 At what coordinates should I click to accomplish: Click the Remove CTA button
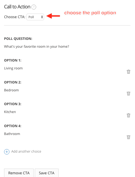pyautogui.click(x=19, y=173)
